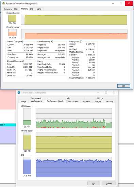Click the Driver WS 20 748 value
The image size is (134, 187).
[29, 75]
